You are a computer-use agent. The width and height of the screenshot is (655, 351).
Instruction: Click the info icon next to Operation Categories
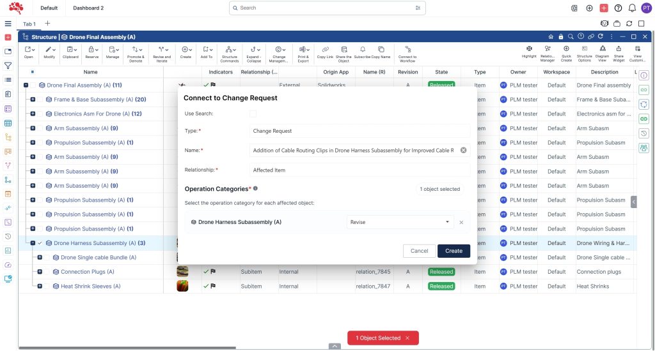[x=255, y=188]
